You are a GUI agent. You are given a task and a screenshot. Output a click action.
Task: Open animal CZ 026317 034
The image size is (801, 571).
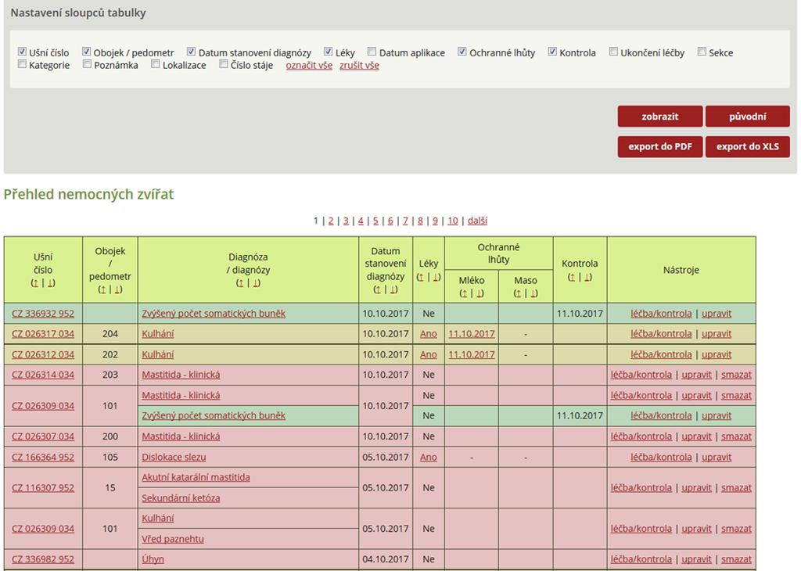coord(43,334)
